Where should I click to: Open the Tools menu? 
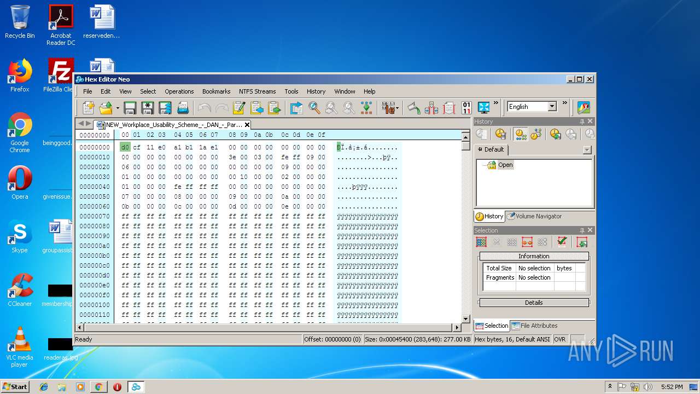pyautogui.click(x=291, y=91)
